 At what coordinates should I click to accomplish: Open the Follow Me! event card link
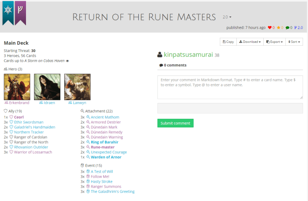click(x=100, y=177)
